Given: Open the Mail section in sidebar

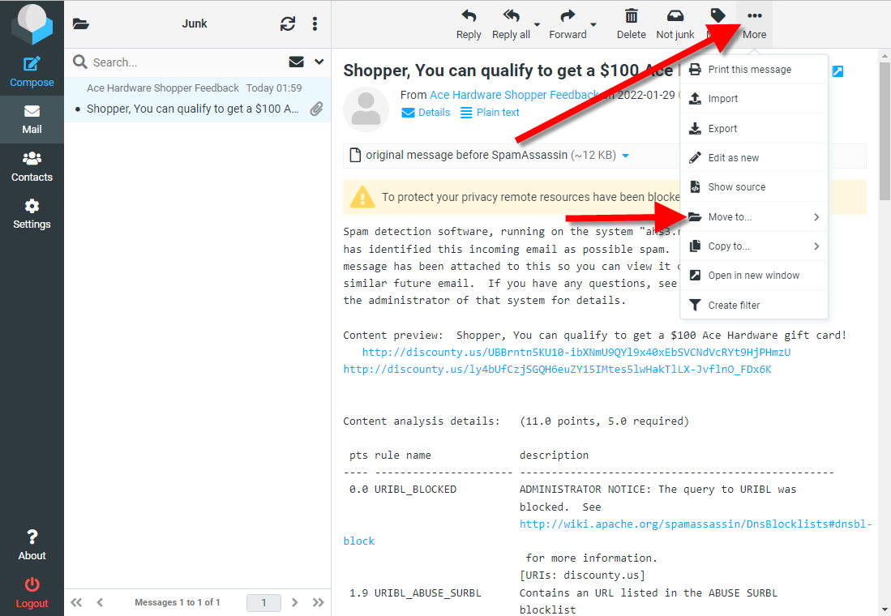Looking at the screenshot, I should (x=32, y=119).
